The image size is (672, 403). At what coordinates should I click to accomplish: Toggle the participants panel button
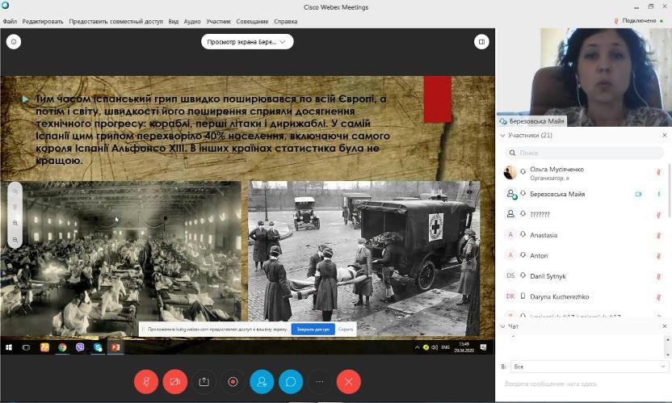tap(262, 381)
